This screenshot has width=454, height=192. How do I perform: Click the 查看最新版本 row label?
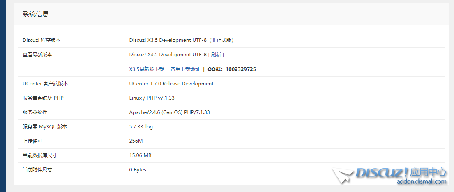tap(37, 55)
